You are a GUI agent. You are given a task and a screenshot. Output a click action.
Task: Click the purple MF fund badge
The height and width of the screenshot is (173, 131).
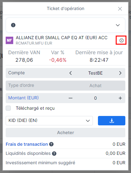[9, 40]
